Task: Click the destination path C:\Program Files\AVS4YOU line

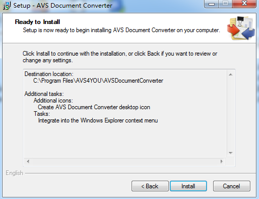Action: click(98, 81)
